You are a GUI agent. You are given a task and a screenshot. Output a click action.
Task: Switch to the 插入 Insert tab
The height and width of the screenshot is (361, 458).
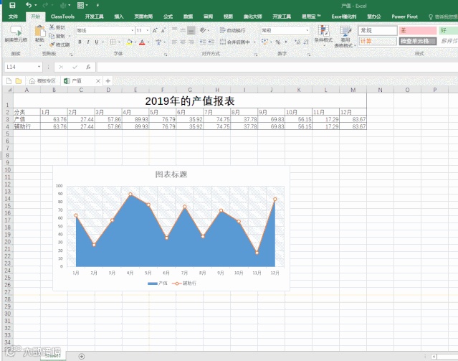pyautogui.click(x=118, y=17)
